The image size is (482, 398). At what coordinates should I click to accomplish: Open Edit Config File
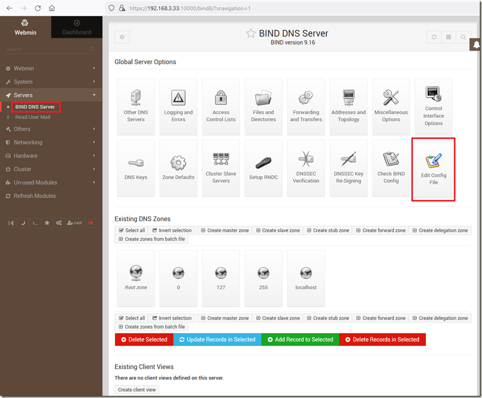pos(433,169)
